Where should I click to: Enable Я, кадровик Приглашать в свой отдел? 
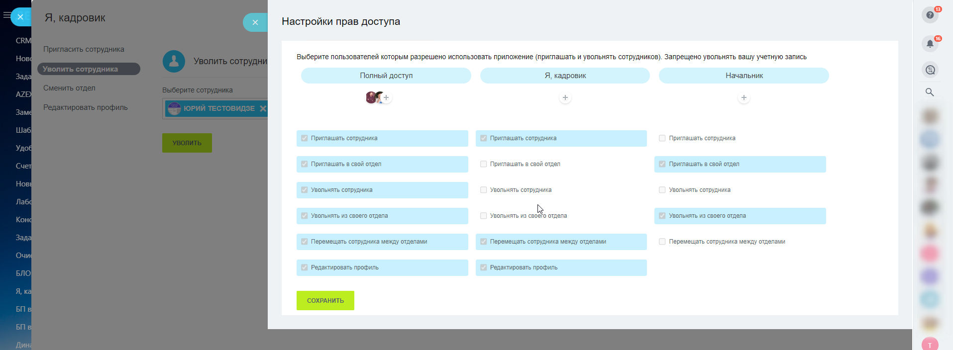[x=483, y=164]
